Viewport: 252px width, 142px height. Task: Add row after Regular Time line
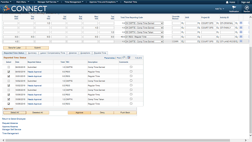(x=241, y=37)
